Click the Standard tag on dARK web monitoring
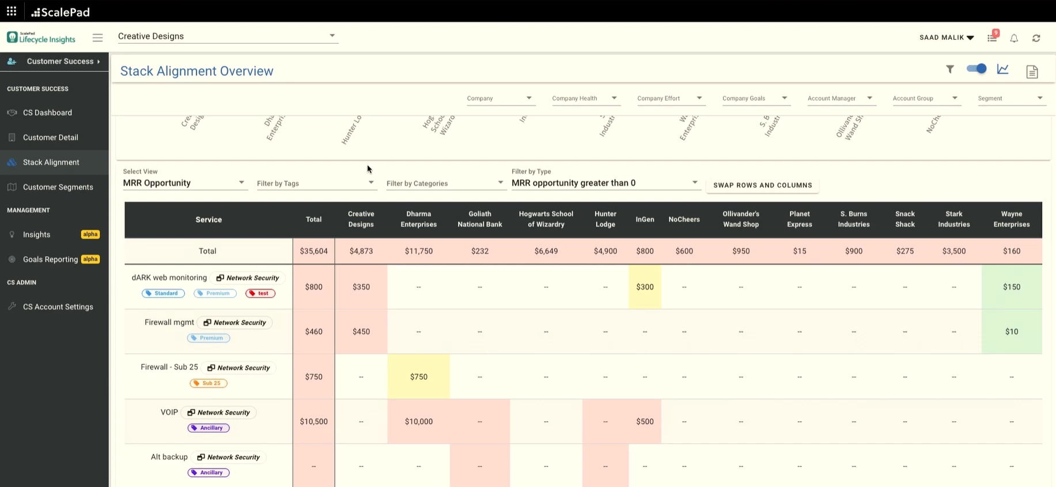Screen dimensions: 1056x487 coord(163,294)
